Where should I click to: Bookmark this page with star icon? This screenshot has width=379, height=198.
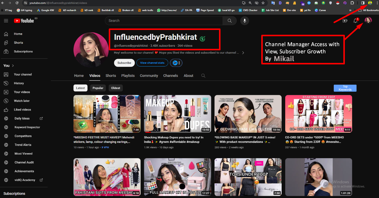click(263, 3)
